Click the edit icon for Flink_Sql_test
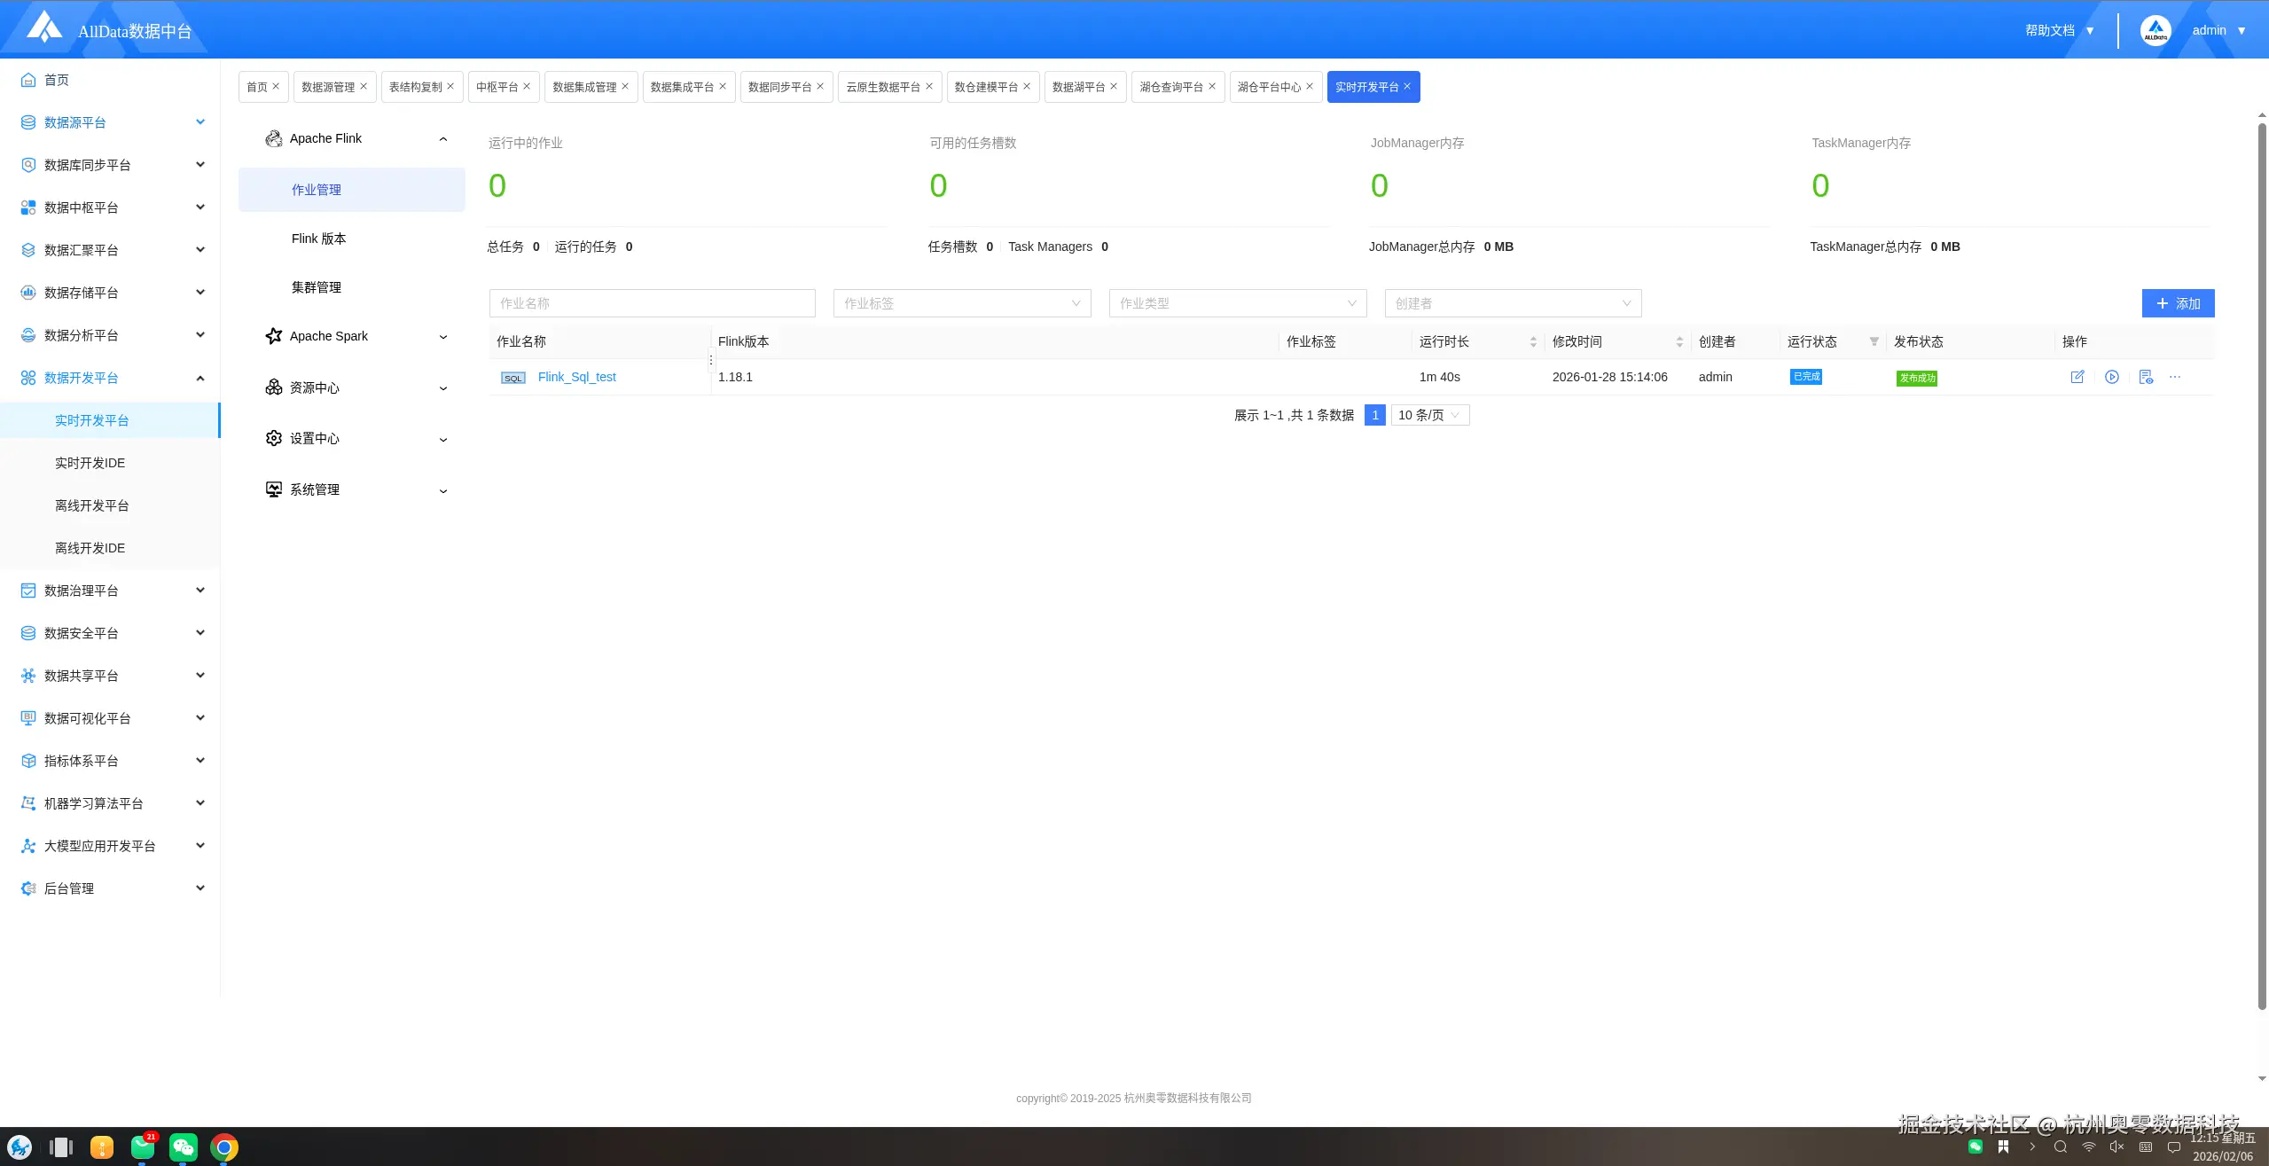Image resolution: width=2269 pixels, height=1166 pixels. (2077, 377)
